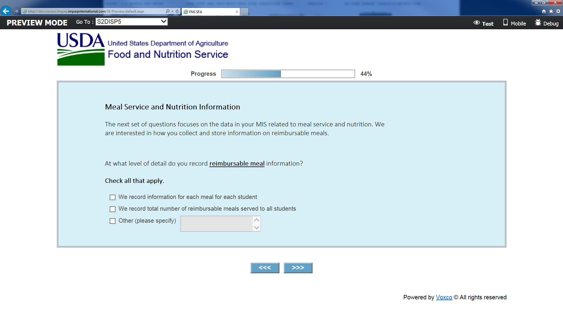563x316 pixels.
Task: Open a new blank browser tab
Action: [x=244, y=12]
